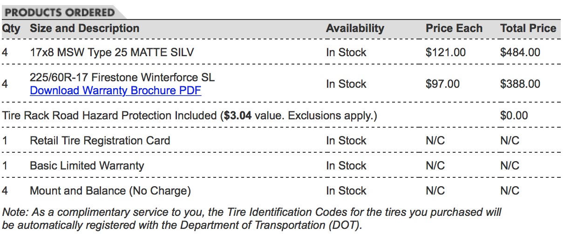The height and width of the screenshot is (234, 571).
Task: Click the $121.00 price each value
Action: click(x=445, y=52)
